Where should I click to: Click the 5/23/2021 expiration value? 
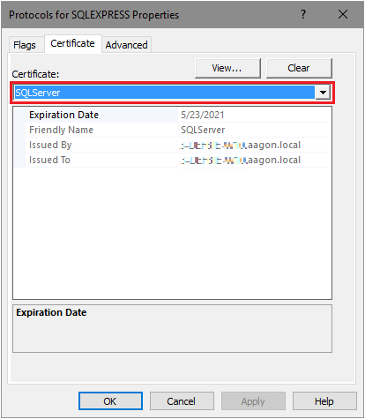coord(203,115)
